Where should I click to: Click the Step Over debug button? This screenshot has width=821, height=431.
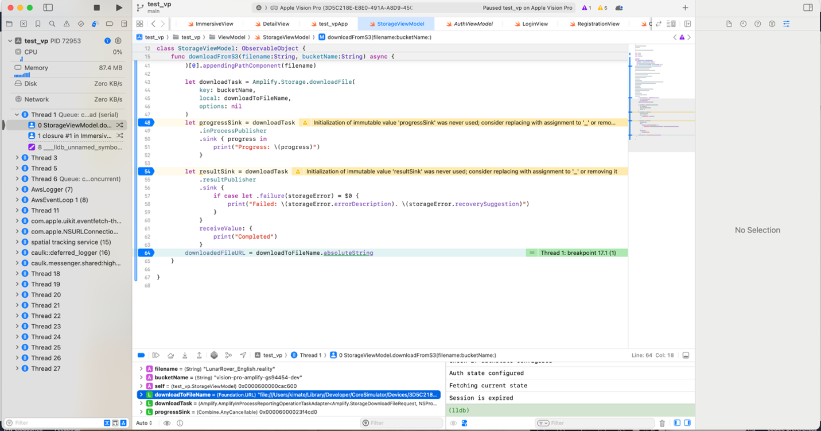click(x=170, y=355)
